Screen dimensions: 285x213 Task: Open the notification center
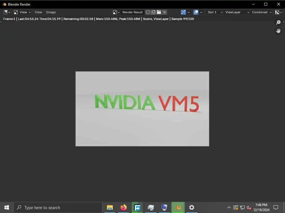(x=276, y=207)
